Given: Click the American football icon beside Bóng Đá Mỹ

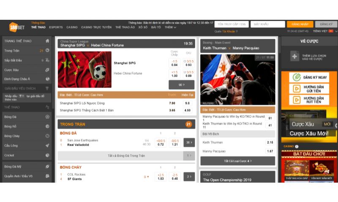Looking at the screenshot, I should (x=47, y=166).
